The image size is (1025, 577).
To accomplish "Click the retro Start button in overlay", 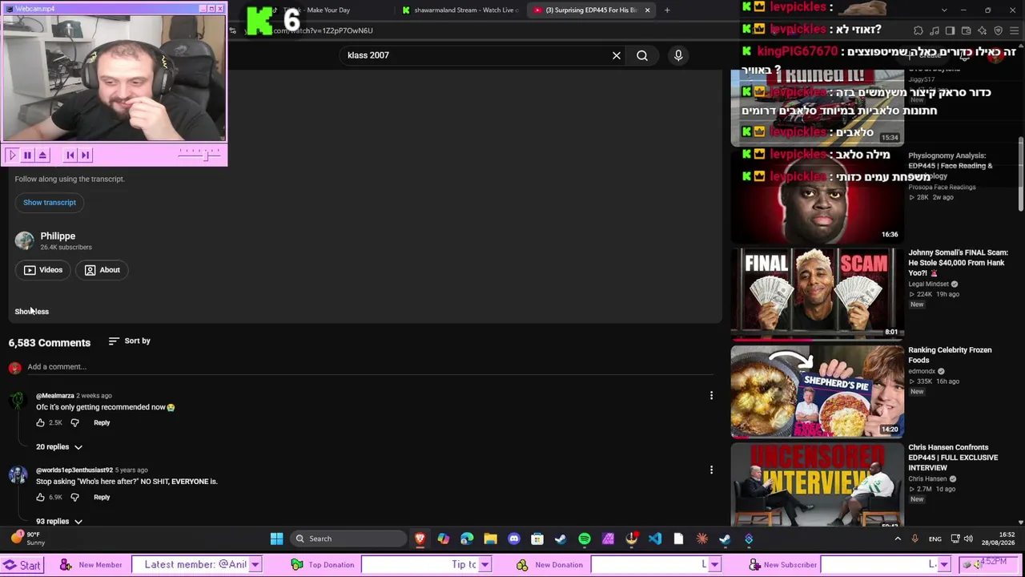I will pyautogui.click(x=22, y=565).
